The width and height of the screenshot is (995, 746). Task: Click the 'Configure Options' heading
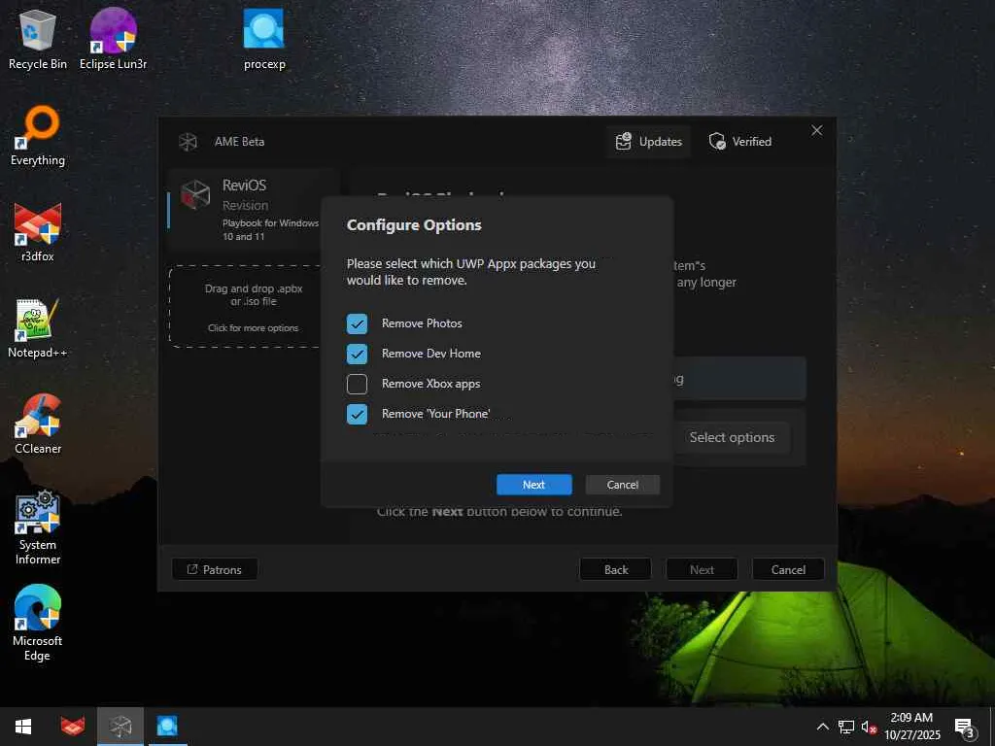(x=414, y=225)
